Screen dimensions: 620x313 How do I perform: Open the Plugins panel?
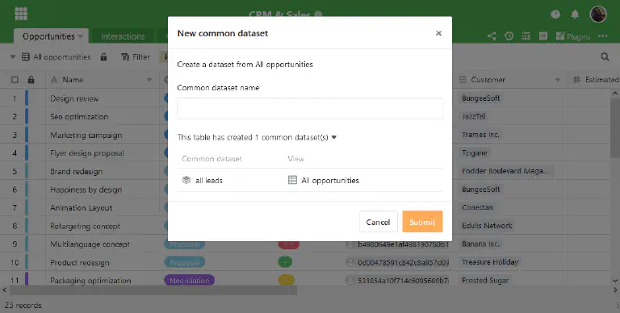pos(573,36)
